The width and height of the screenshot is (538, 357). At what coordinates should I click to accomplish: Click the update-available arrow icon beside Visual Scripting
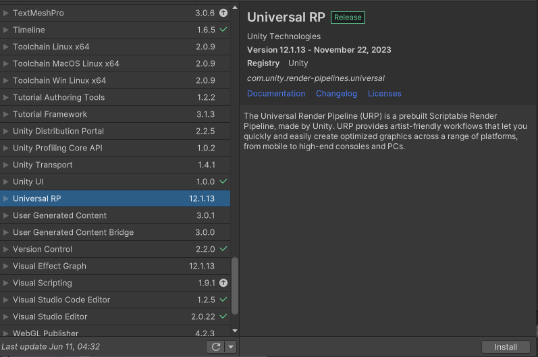click(223, 283)
